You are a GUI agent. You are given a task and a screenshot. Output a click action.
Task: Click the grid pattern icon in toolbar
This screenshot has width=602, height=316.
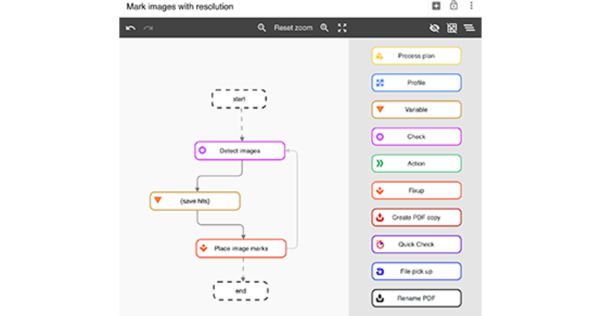[x=452, y=28]
